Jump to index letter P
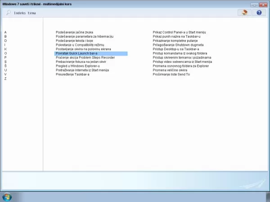270x202 pixels. click(x=5, y=57)
